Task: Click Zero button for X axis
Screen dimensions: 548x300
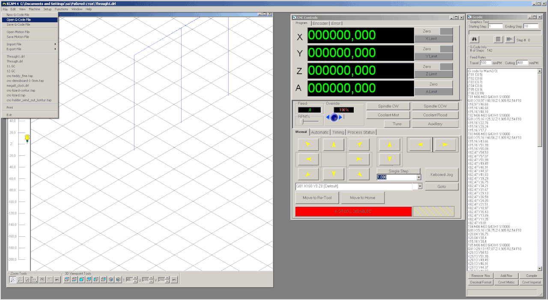Action: (427, 31)
